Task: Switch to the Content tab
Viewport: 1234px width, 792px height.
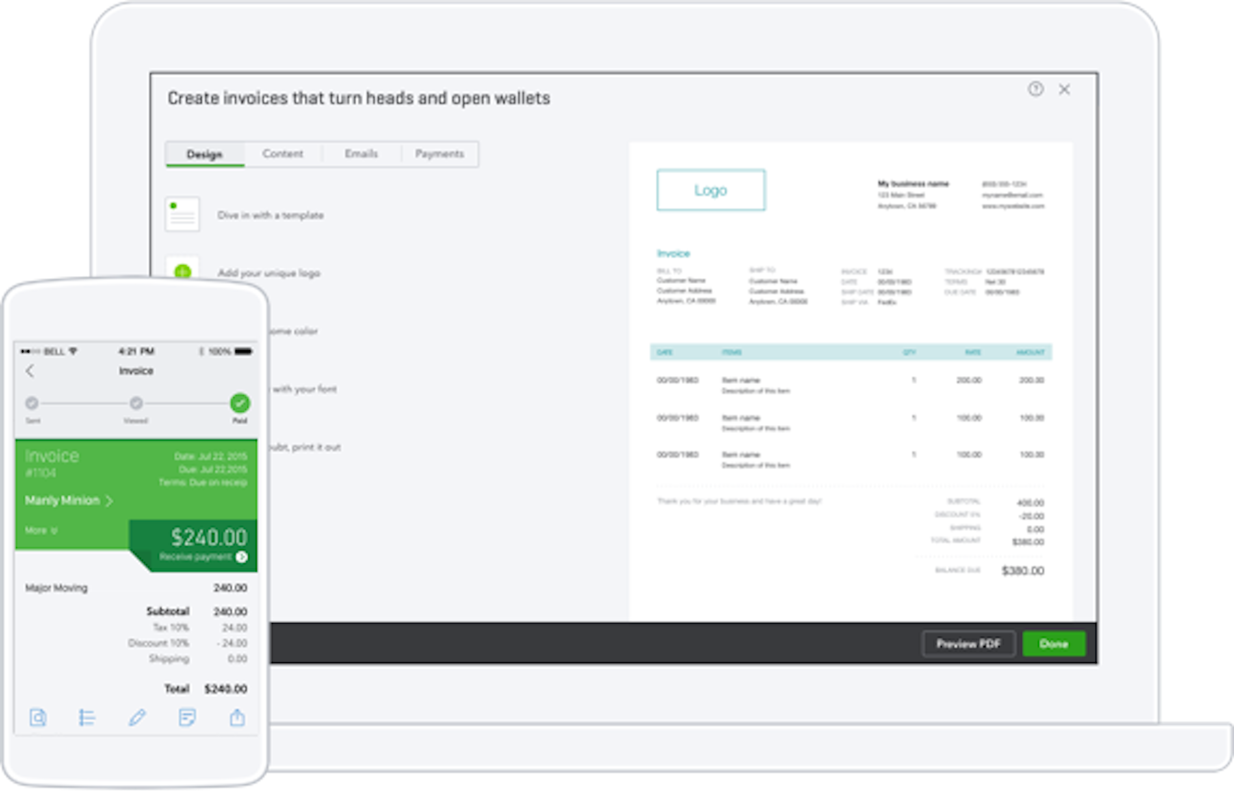Action: [283, 154]
